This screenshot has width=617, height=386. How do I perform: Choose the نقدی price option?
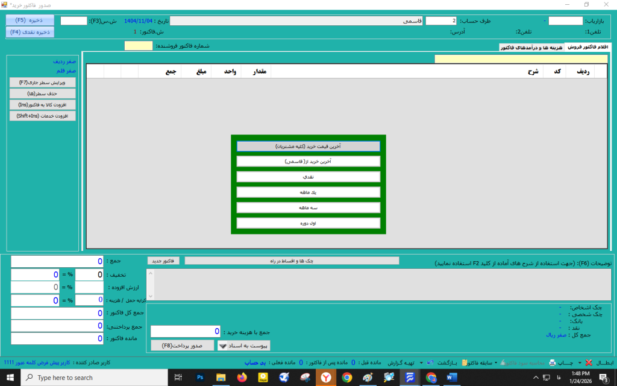click(308, 177)
